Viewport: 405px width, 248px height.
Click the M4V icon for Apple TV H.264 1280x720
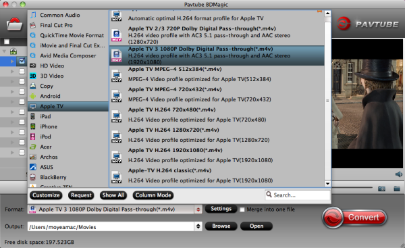coord(117,137)
